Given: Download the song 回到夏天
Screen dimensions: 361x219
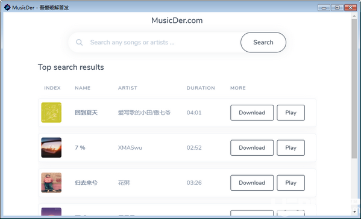Looking at the screenshot, I should [252, 113].
